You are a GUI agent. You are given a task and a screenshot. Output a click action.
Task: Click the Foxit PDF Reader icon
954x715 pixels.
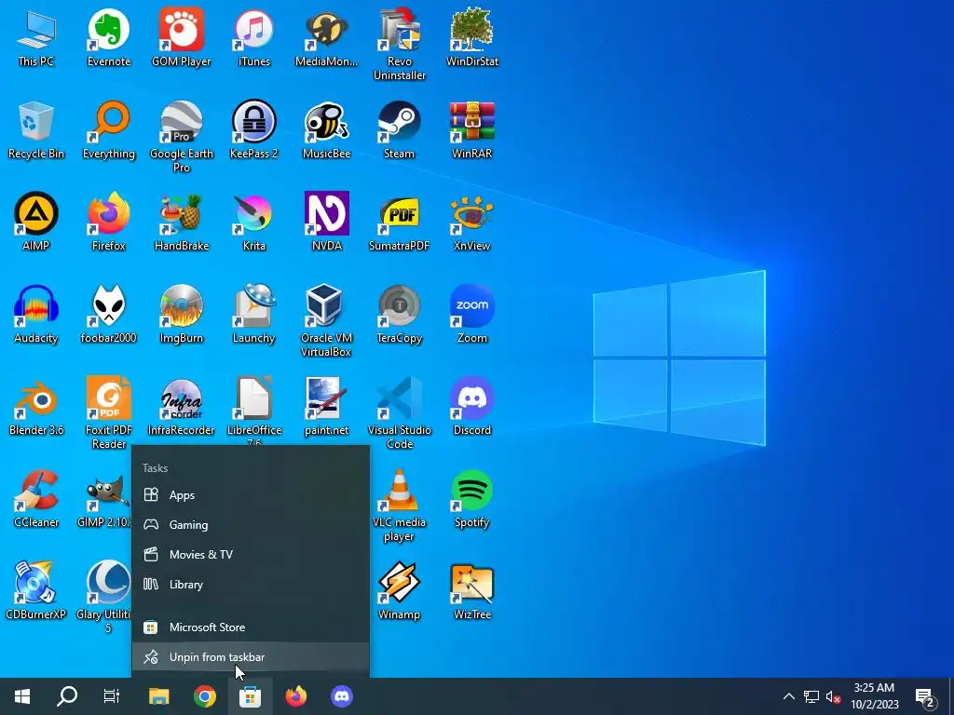(109, 412)
